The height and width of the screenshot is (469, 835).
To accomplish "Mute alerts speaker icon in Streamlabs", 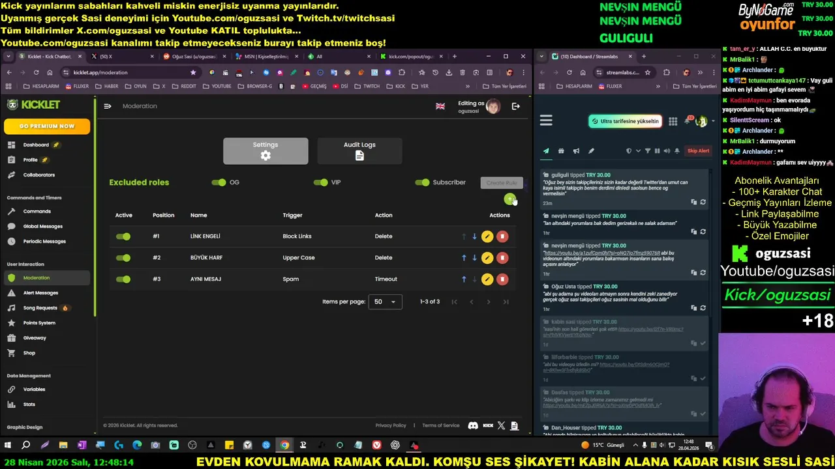I will click(x=667, y=151).
